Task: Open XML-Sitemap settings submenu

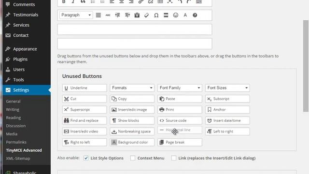Action: (x=18, y=159)
